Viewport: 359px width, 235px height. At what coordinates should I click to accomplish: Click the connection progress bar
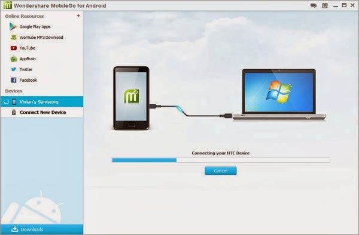[221, 160]
